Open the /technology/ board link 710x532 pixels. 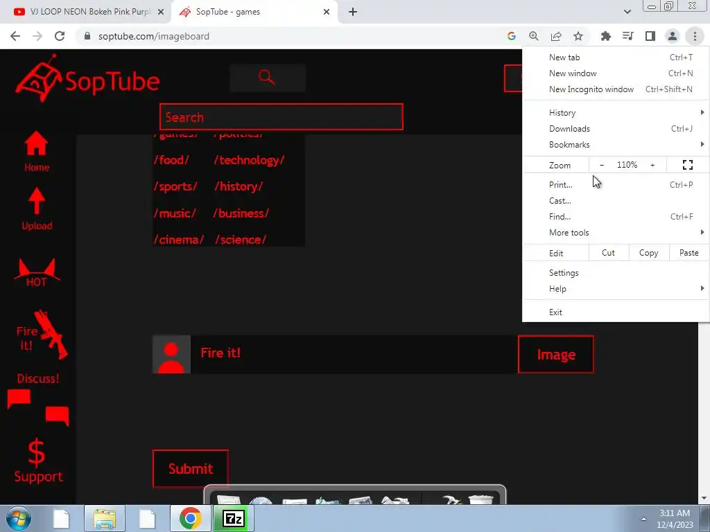coord(249,160)
